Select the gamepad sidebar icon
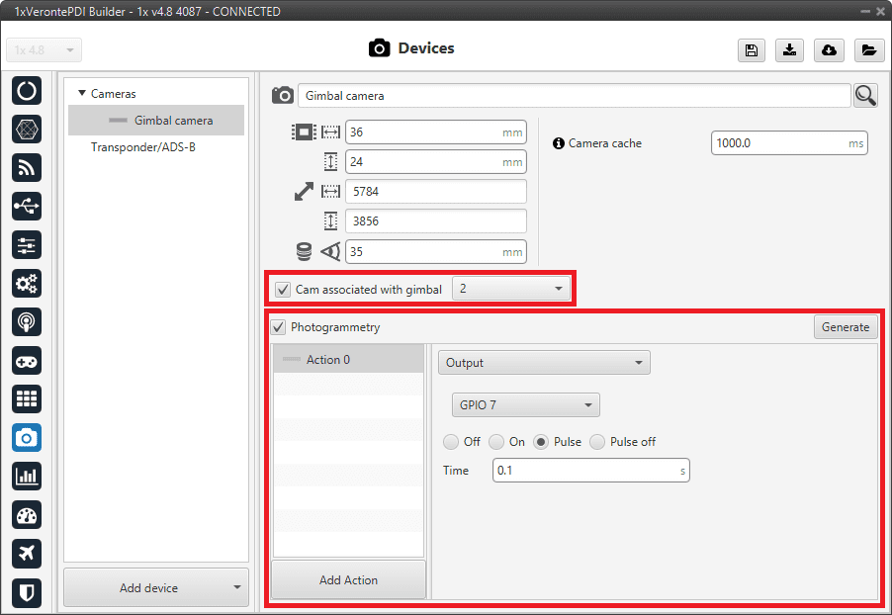This screenshot has height=615, width=892. (x=27, y=361)
